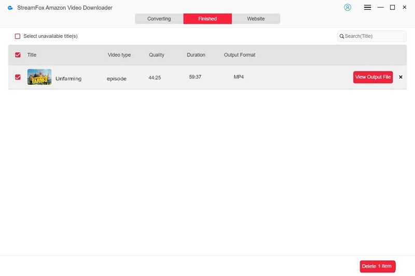
Task: Maximize the StreamFox window
Action: coord(393,7)
